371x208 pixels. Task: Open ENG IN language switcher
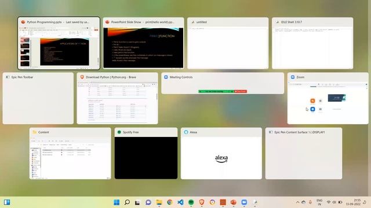319,202
